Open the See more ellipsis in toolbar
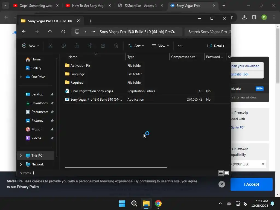Image resolution: width=280 pixels, height=210 pixels. pos(180,46)
